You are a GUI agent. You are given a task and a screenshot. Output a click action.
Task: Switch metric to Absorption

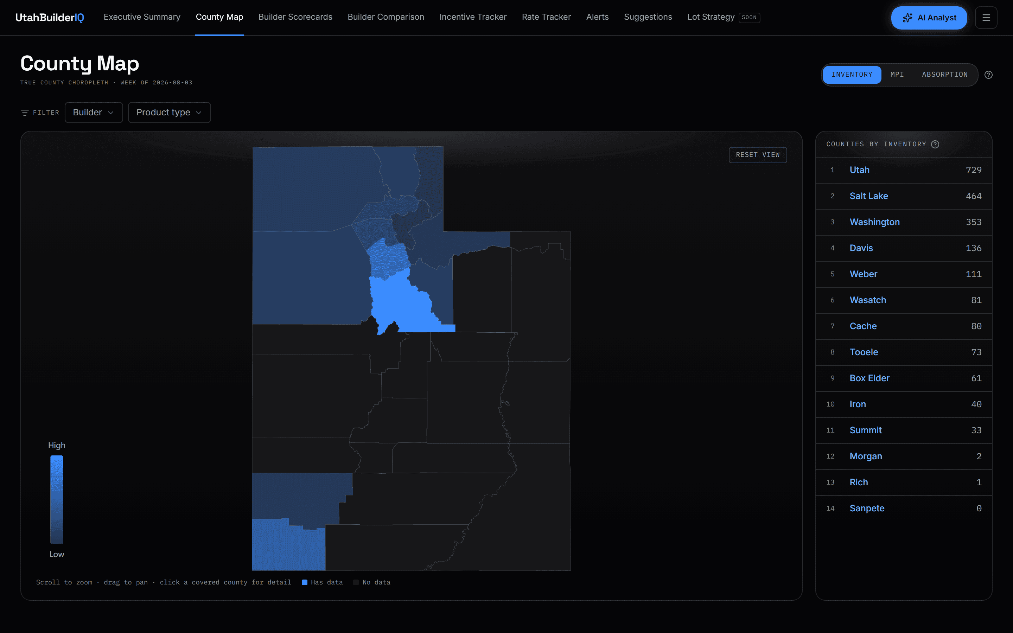(x=944, y=75)
